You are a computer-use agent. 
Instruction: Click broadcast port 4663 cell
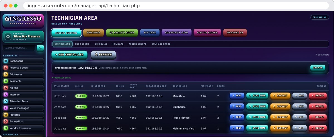133,118
